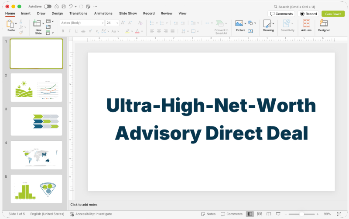Click the Undo arrow icon
This screenshot has height=219, width=349.
coord(71,7)
